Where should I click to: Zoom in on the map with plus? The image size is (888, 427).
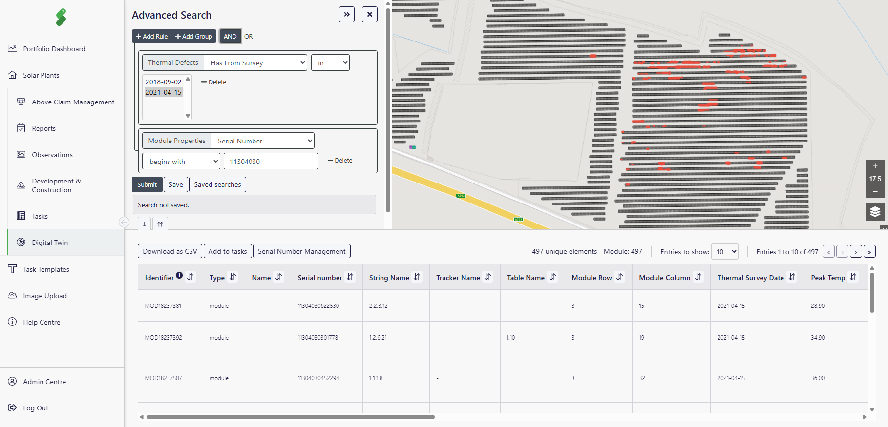click(x=875, y=166)
